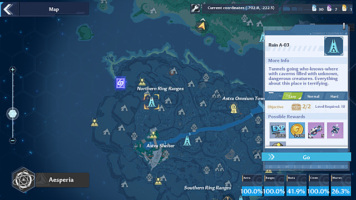The height and width of the screenshot is (200, 356).
Task: Click the highlighted Ruin A-03 tower marker
Action: pos(151,102)
